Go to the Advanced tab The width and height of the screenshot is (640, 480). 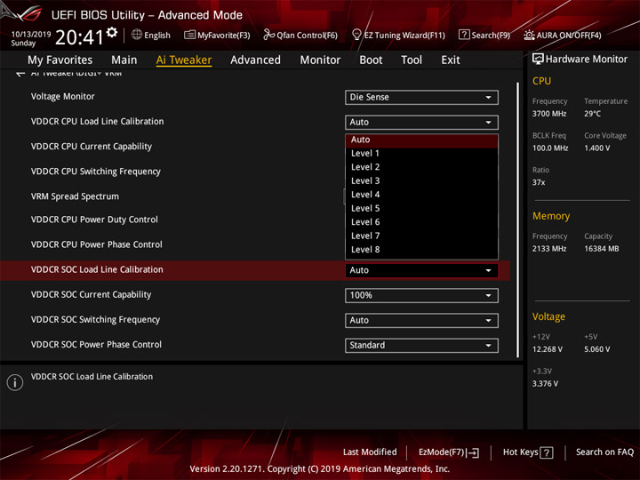click(255, 60)
